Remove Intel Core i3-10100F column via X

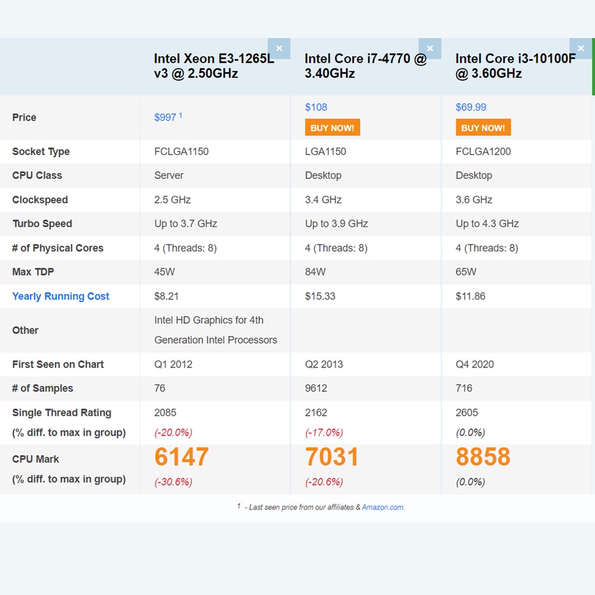pos(580,49)
